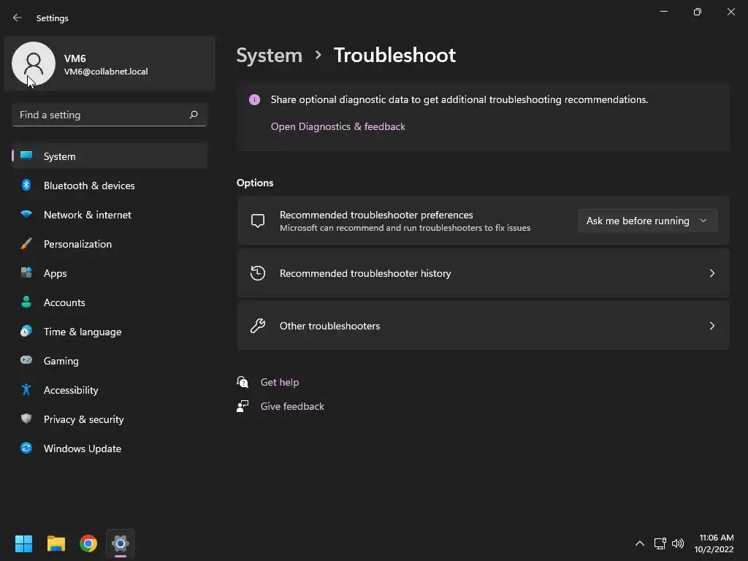The width and height of the screenshot is (748, 561).
Task: Select Time & language in sidebar
Action: tap(83, 332)
